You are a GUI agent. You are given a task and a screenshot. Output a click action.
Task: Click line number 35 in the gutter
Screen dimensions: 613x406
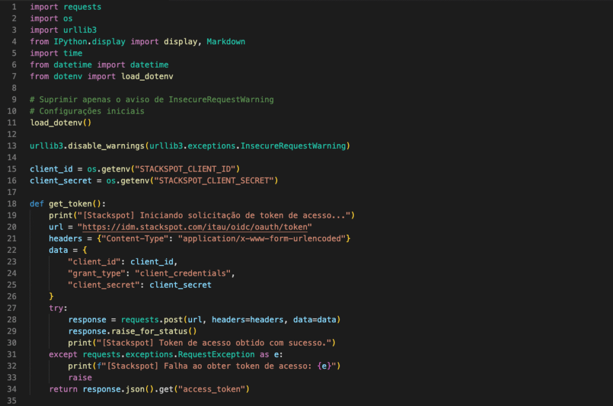point(12,401)
